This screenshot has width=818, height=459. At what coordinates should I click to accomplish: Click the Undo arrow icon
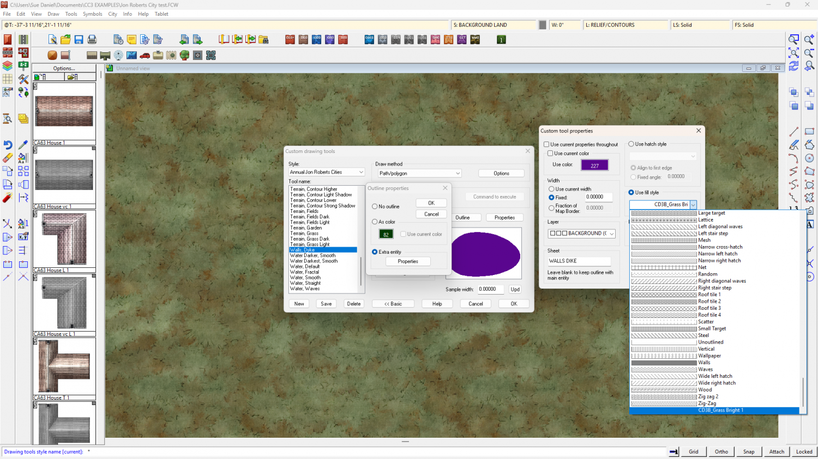pos(8,145)
